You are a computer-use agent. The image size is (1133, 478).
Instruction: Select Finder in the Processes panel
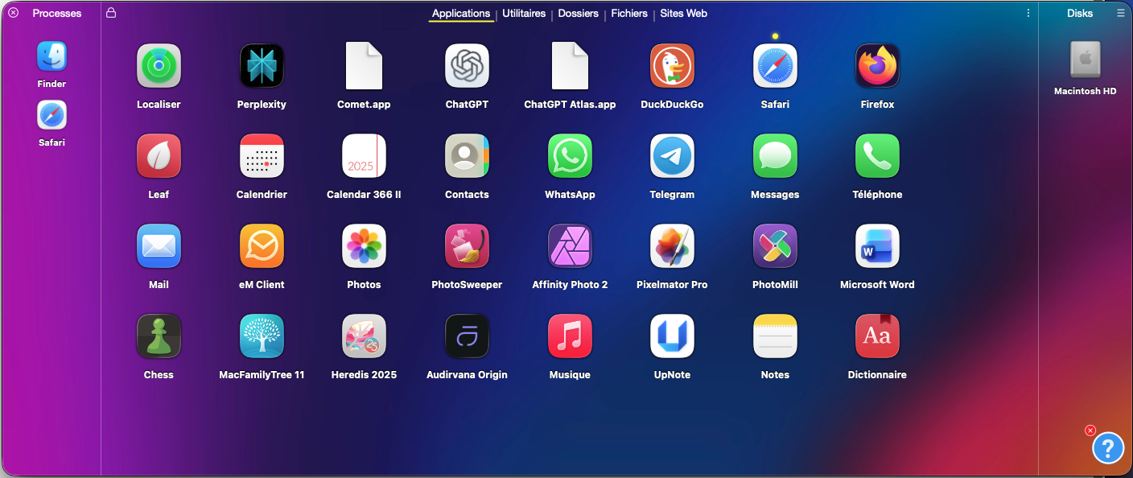(x=51, y=56)
